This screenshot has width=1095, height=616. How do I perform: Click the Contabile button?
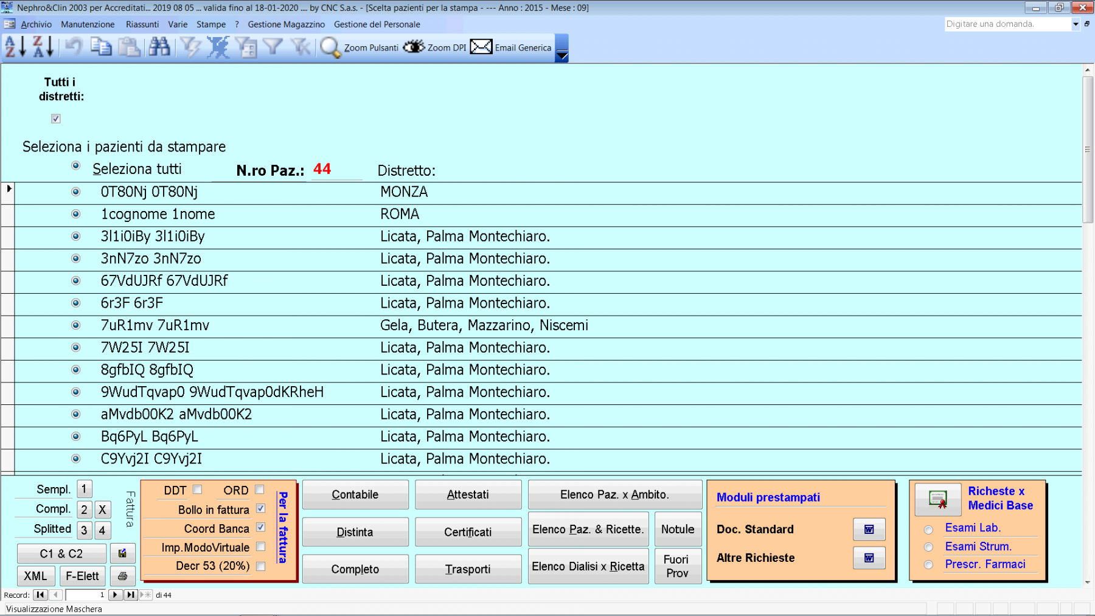[355, 494]
